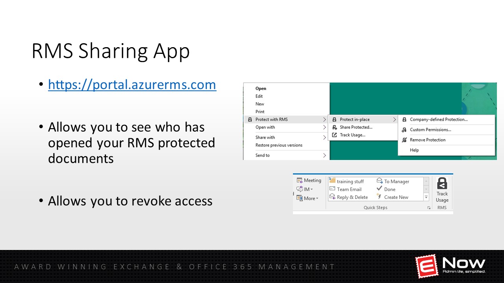Viewport: 504px width, 283px height.
Task: Choose Remove Protection option
Action: pos(428,140)
